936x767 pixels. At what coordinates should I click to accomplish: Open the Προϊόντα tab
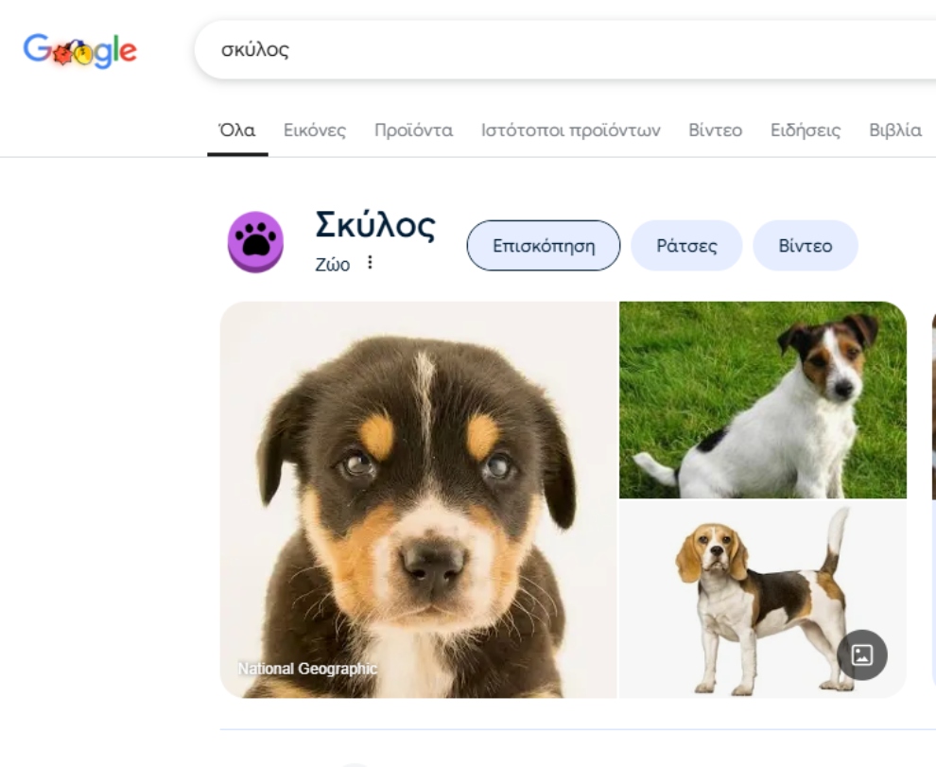click(x=414, y=131)
